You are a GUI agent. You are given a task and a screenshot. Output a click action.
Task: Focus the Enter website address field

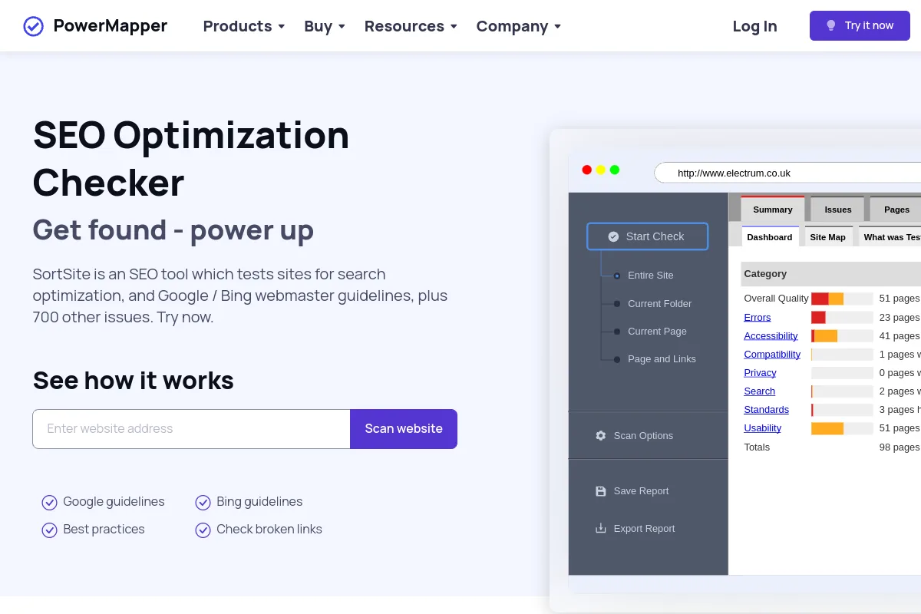point(191,429)
